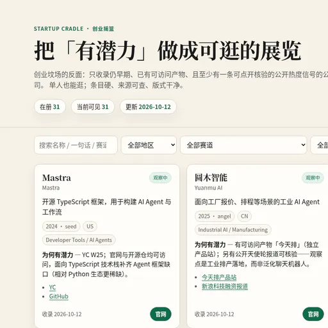Click 官网 button on the 圆木智能 card
The image size is (328, 328).
coord(313,314)
